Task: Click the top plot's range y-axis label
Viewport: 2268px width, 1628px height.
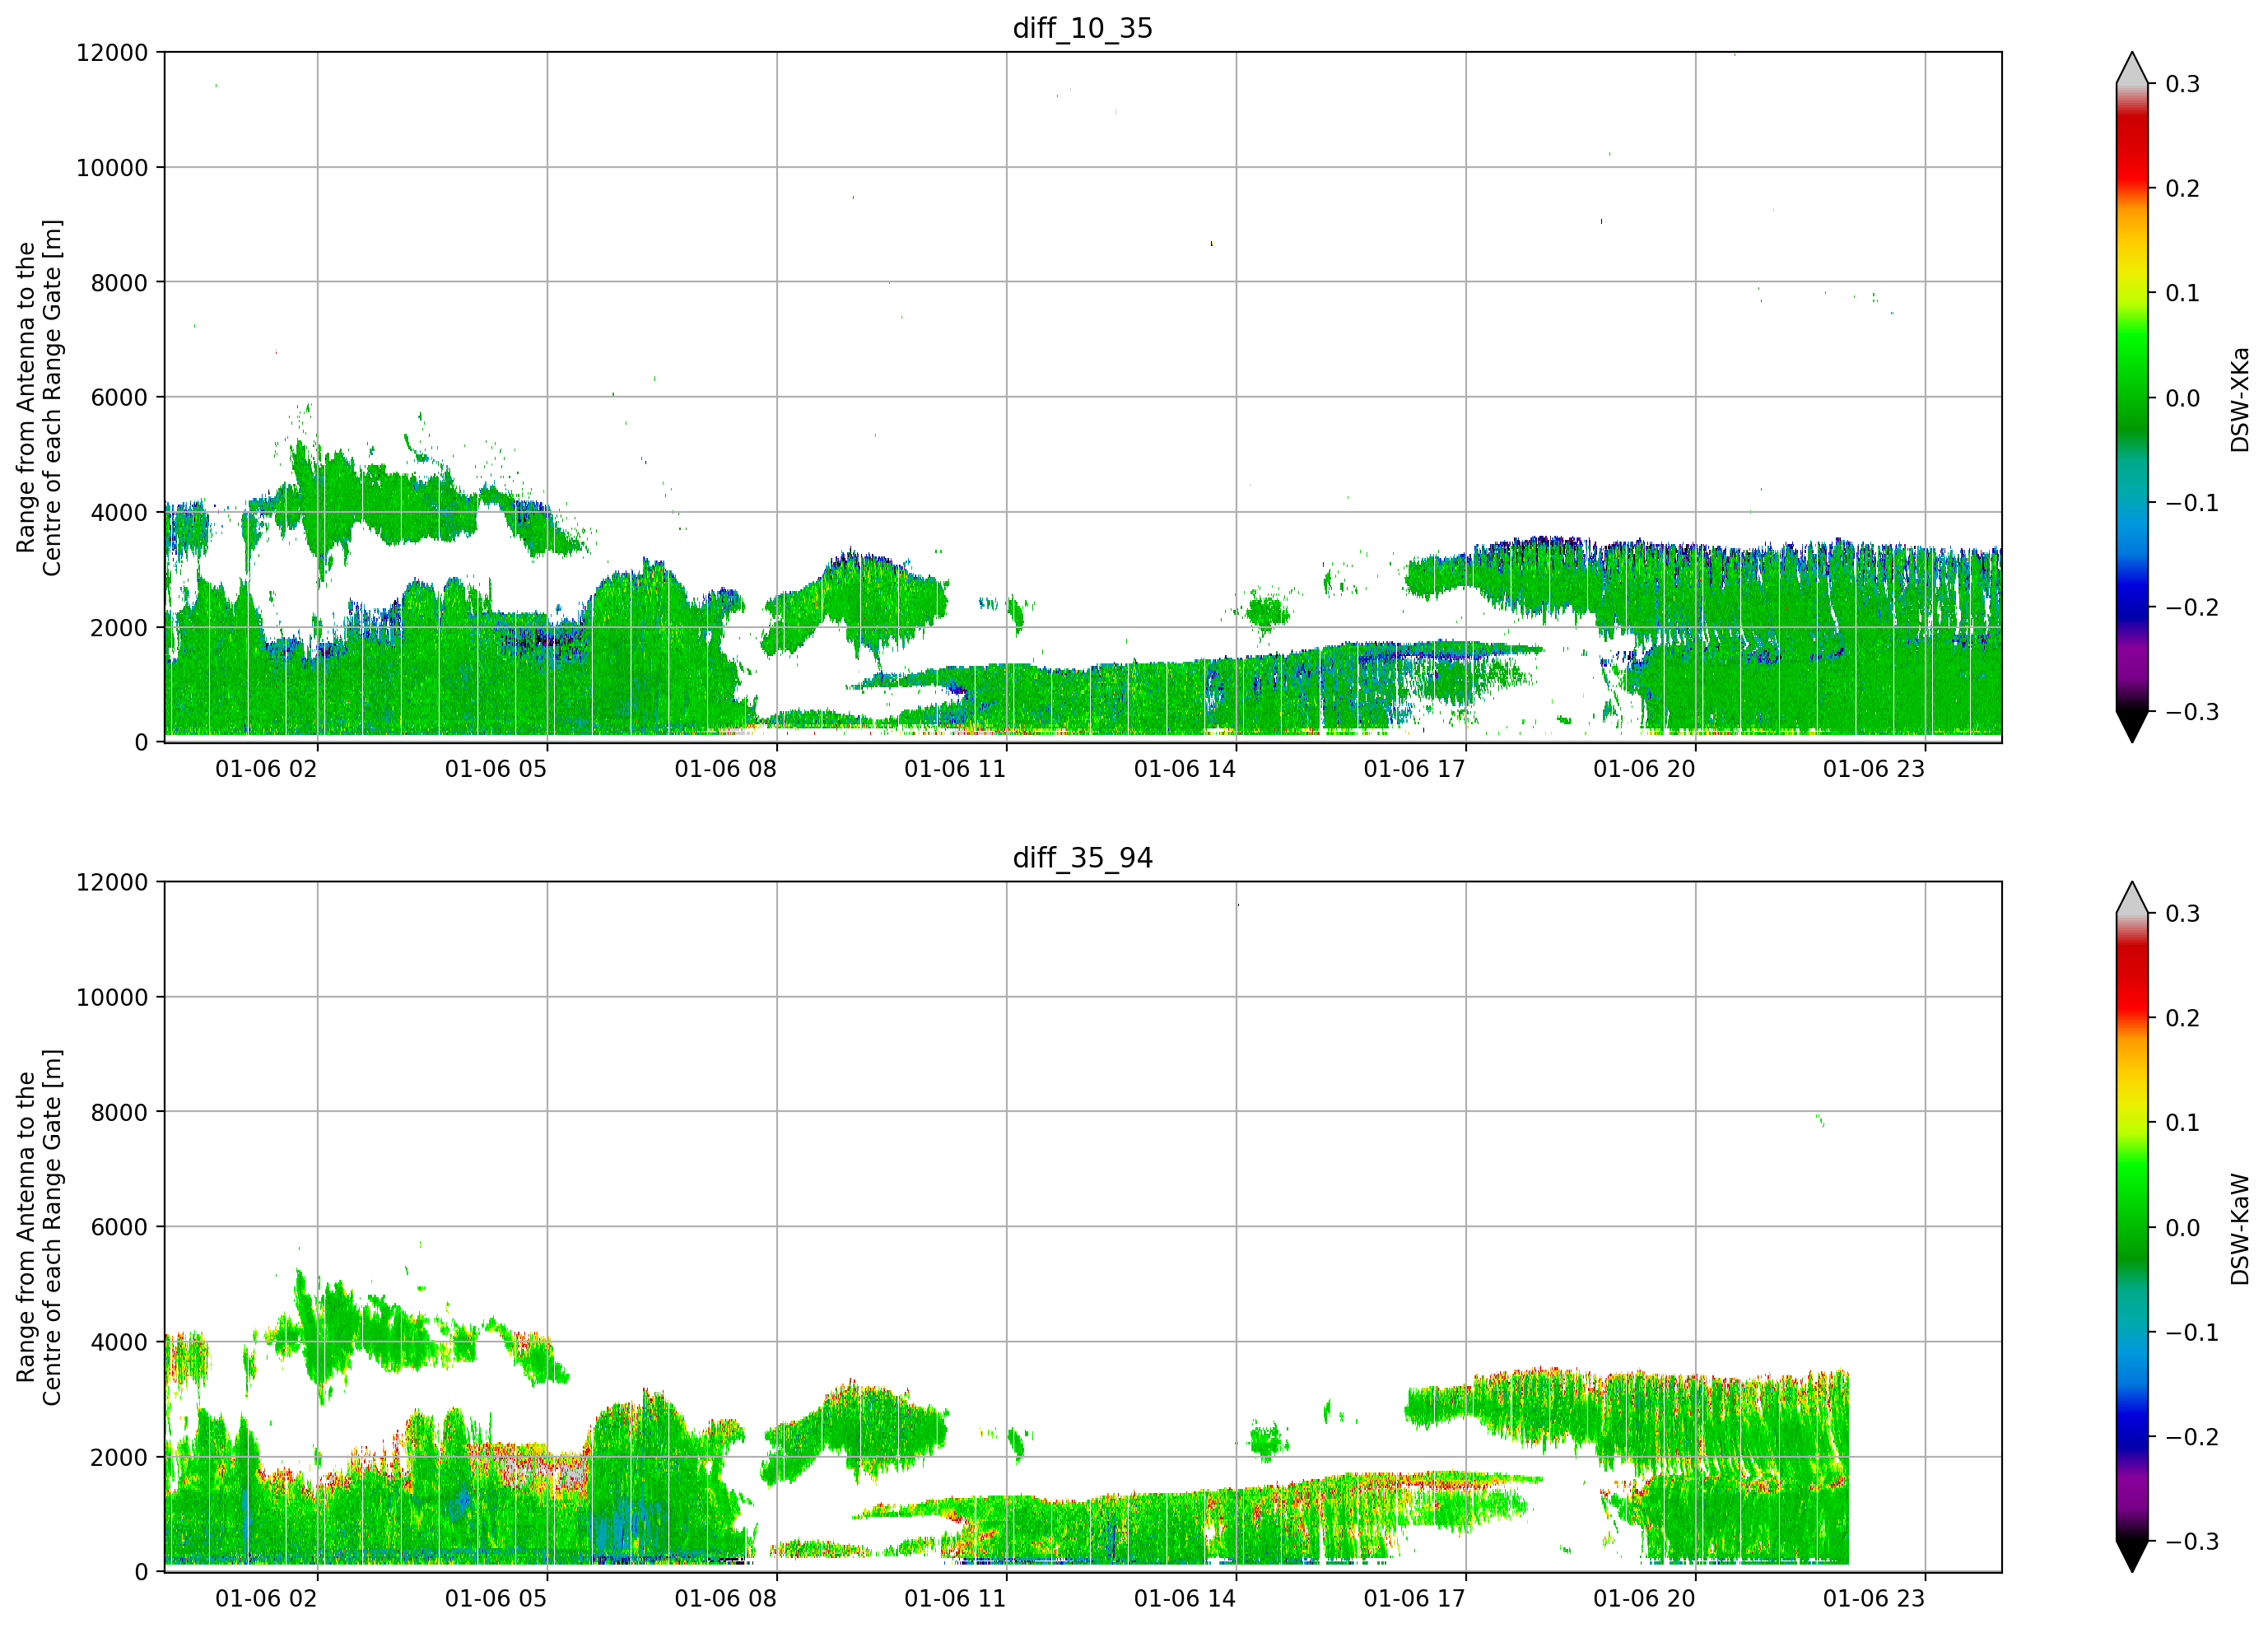Action: click(x=39, y=398)
